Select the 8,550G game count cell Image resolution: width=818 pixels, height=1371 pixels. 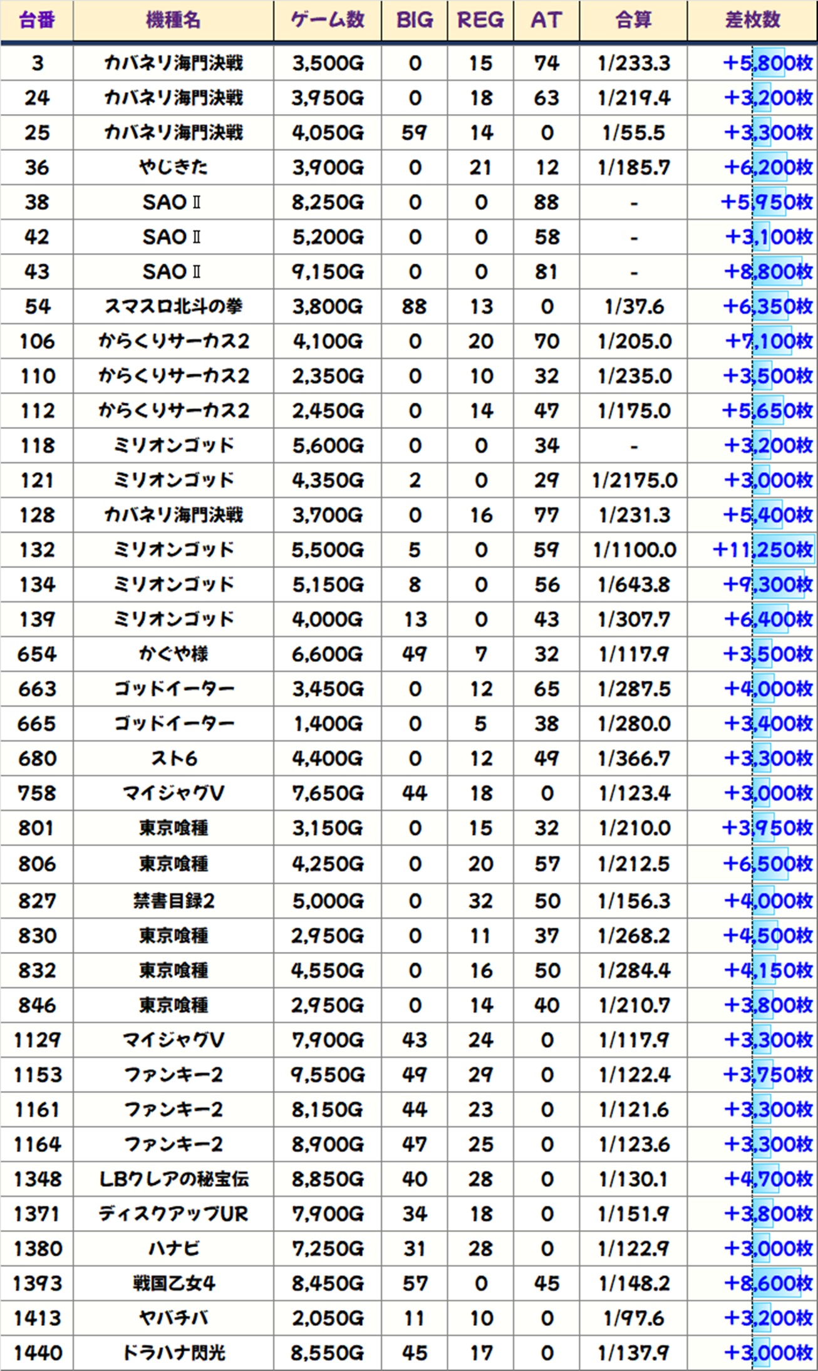(x=328, y=1353)
